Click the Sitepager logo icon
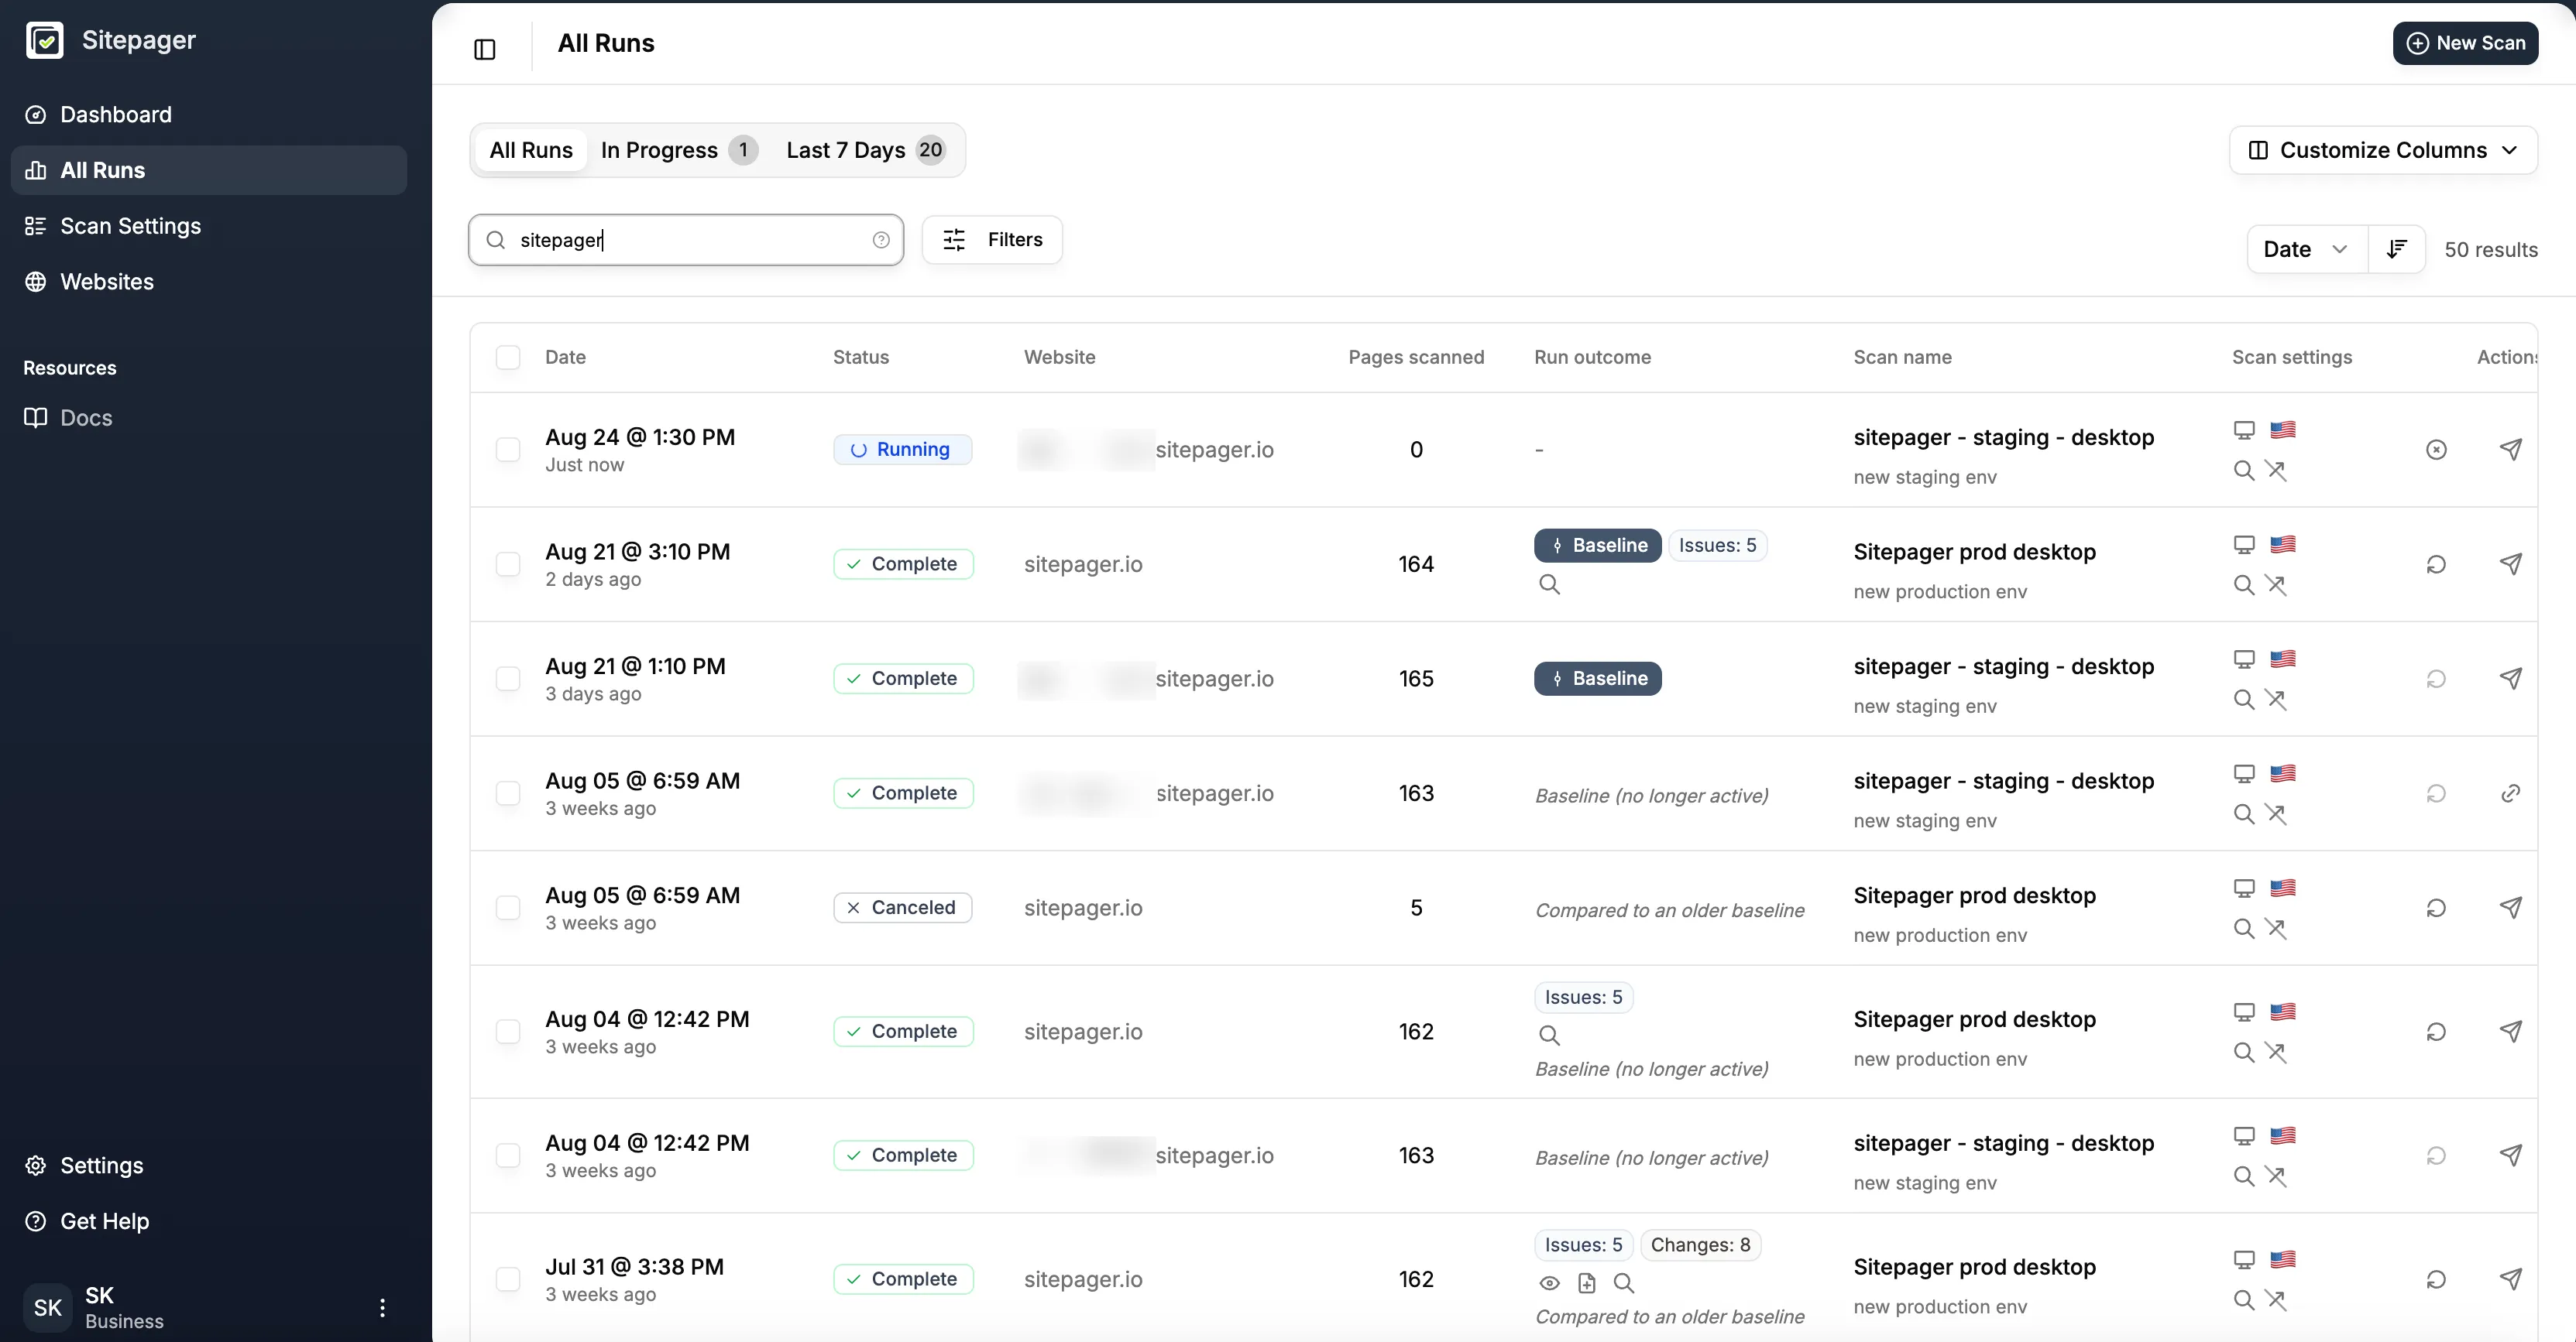This screenshot has height=1342, width=2576. [x=44, y=40]
